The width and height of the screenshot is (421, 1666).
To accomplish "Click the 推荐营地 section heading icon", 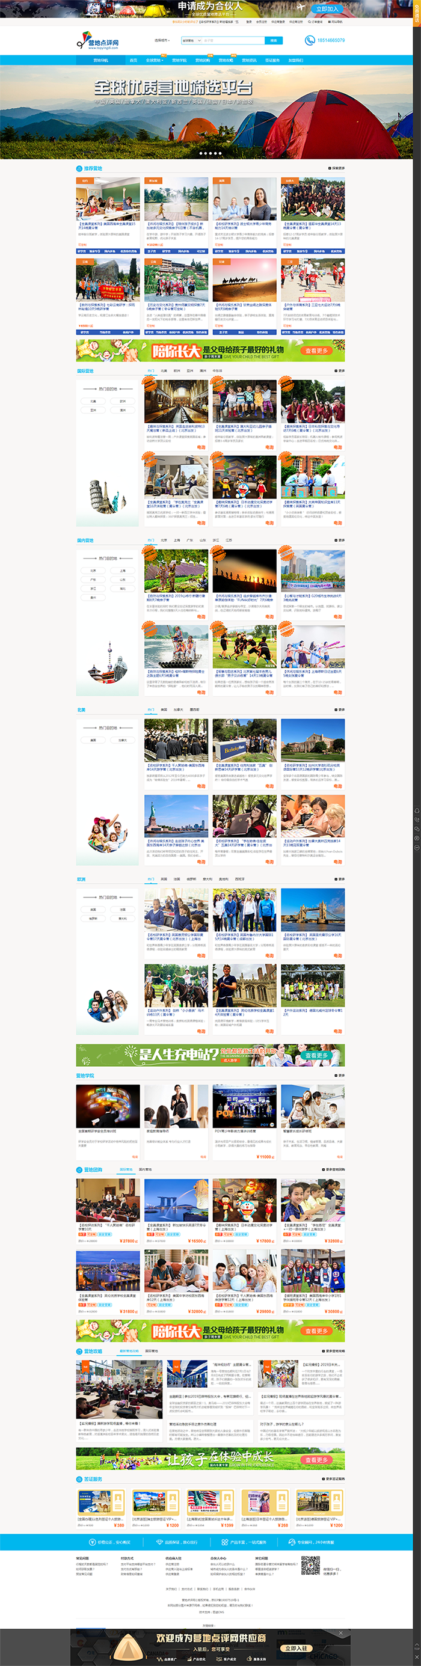I will 79,168.
